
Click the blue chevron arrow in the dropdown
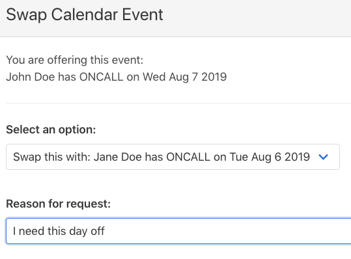[x=323, y=157]
